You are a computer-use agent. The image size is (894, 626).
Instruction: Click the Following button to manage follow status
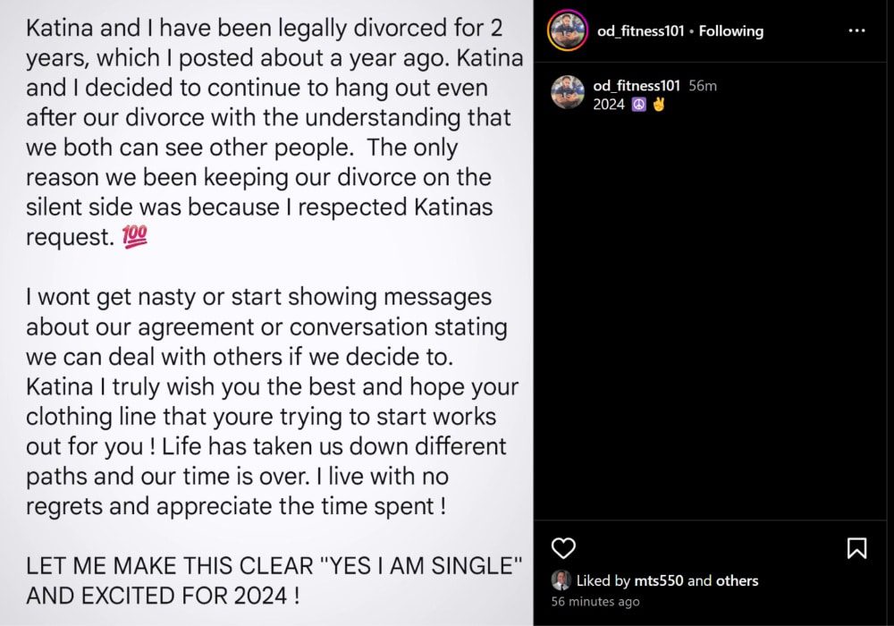point(730,30)
